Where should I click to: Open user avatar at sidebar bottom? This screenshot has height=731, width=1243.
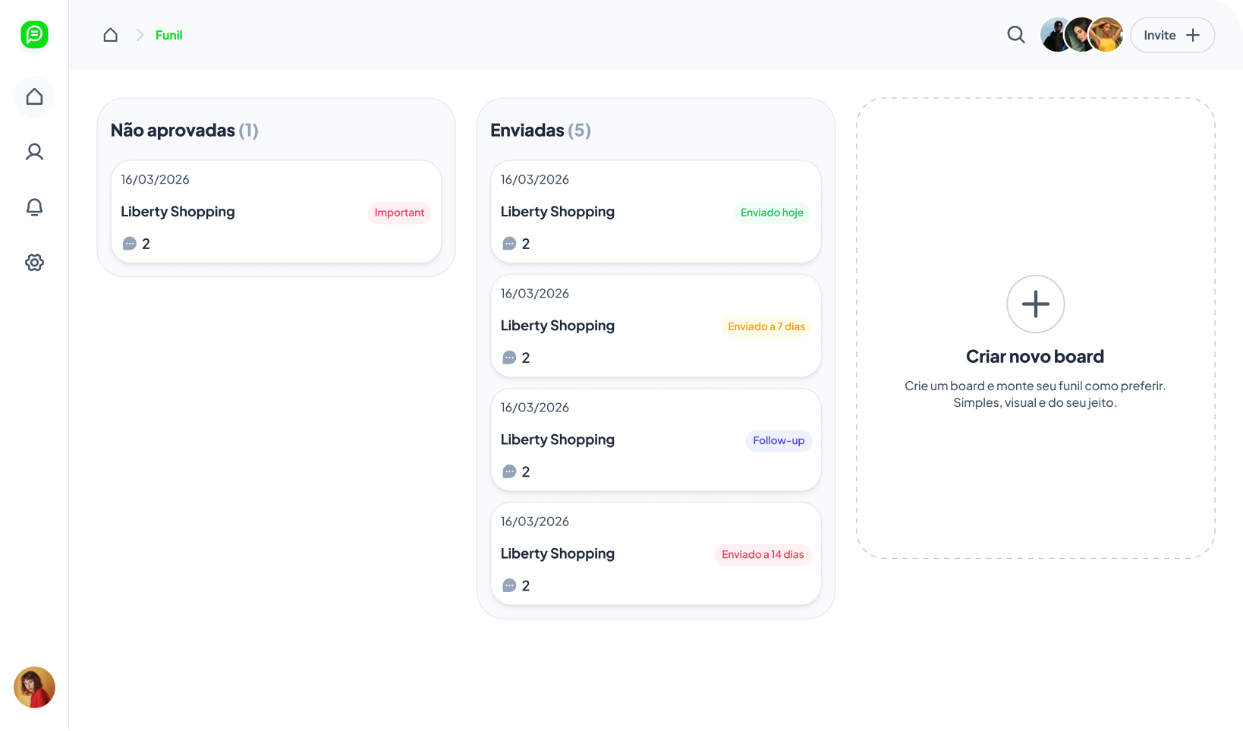click(34, 687)
